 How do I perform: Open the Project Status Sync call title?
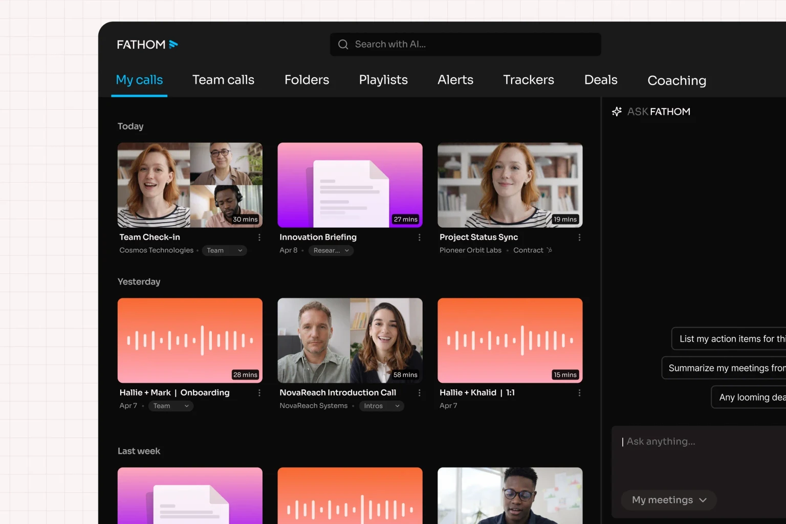(x=478, y=237)
